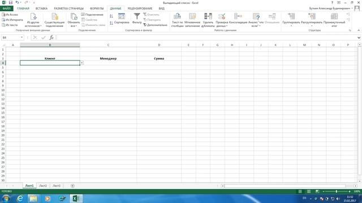Viewport: 362px width, 203px height.
Task: Open the Сортировка dialog
Action: [x=122, y=19]
